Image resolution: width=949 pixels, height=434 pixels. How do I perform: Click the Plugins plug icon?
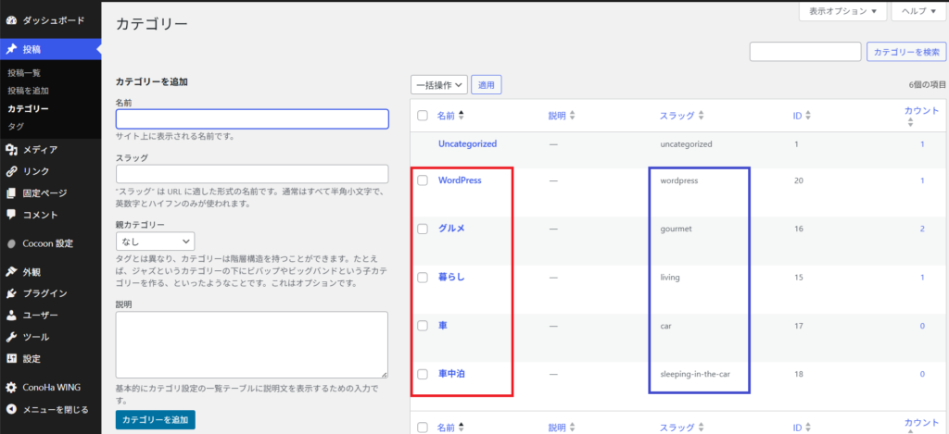(11, 293)
